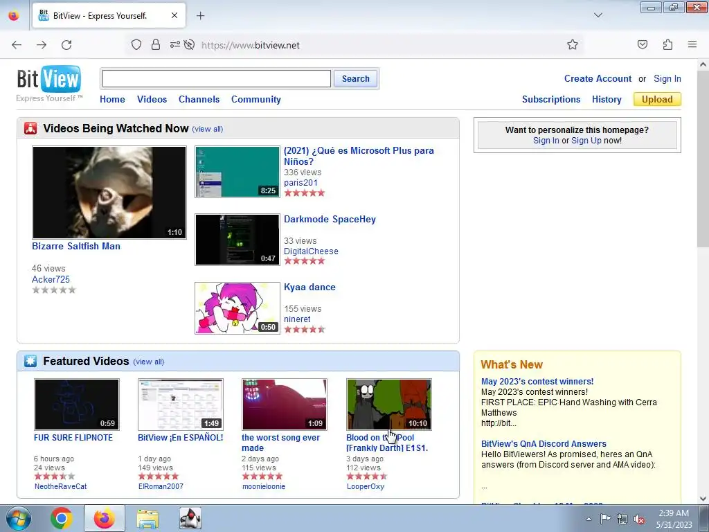Image resolution: width=709 pixels, height=532 pixels.
Task: Click the site security padlock icon
Action: [156, 44]
